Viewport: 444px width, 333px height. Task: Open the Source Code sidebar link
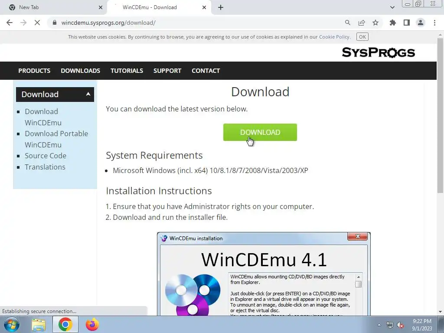pos(45,156)
